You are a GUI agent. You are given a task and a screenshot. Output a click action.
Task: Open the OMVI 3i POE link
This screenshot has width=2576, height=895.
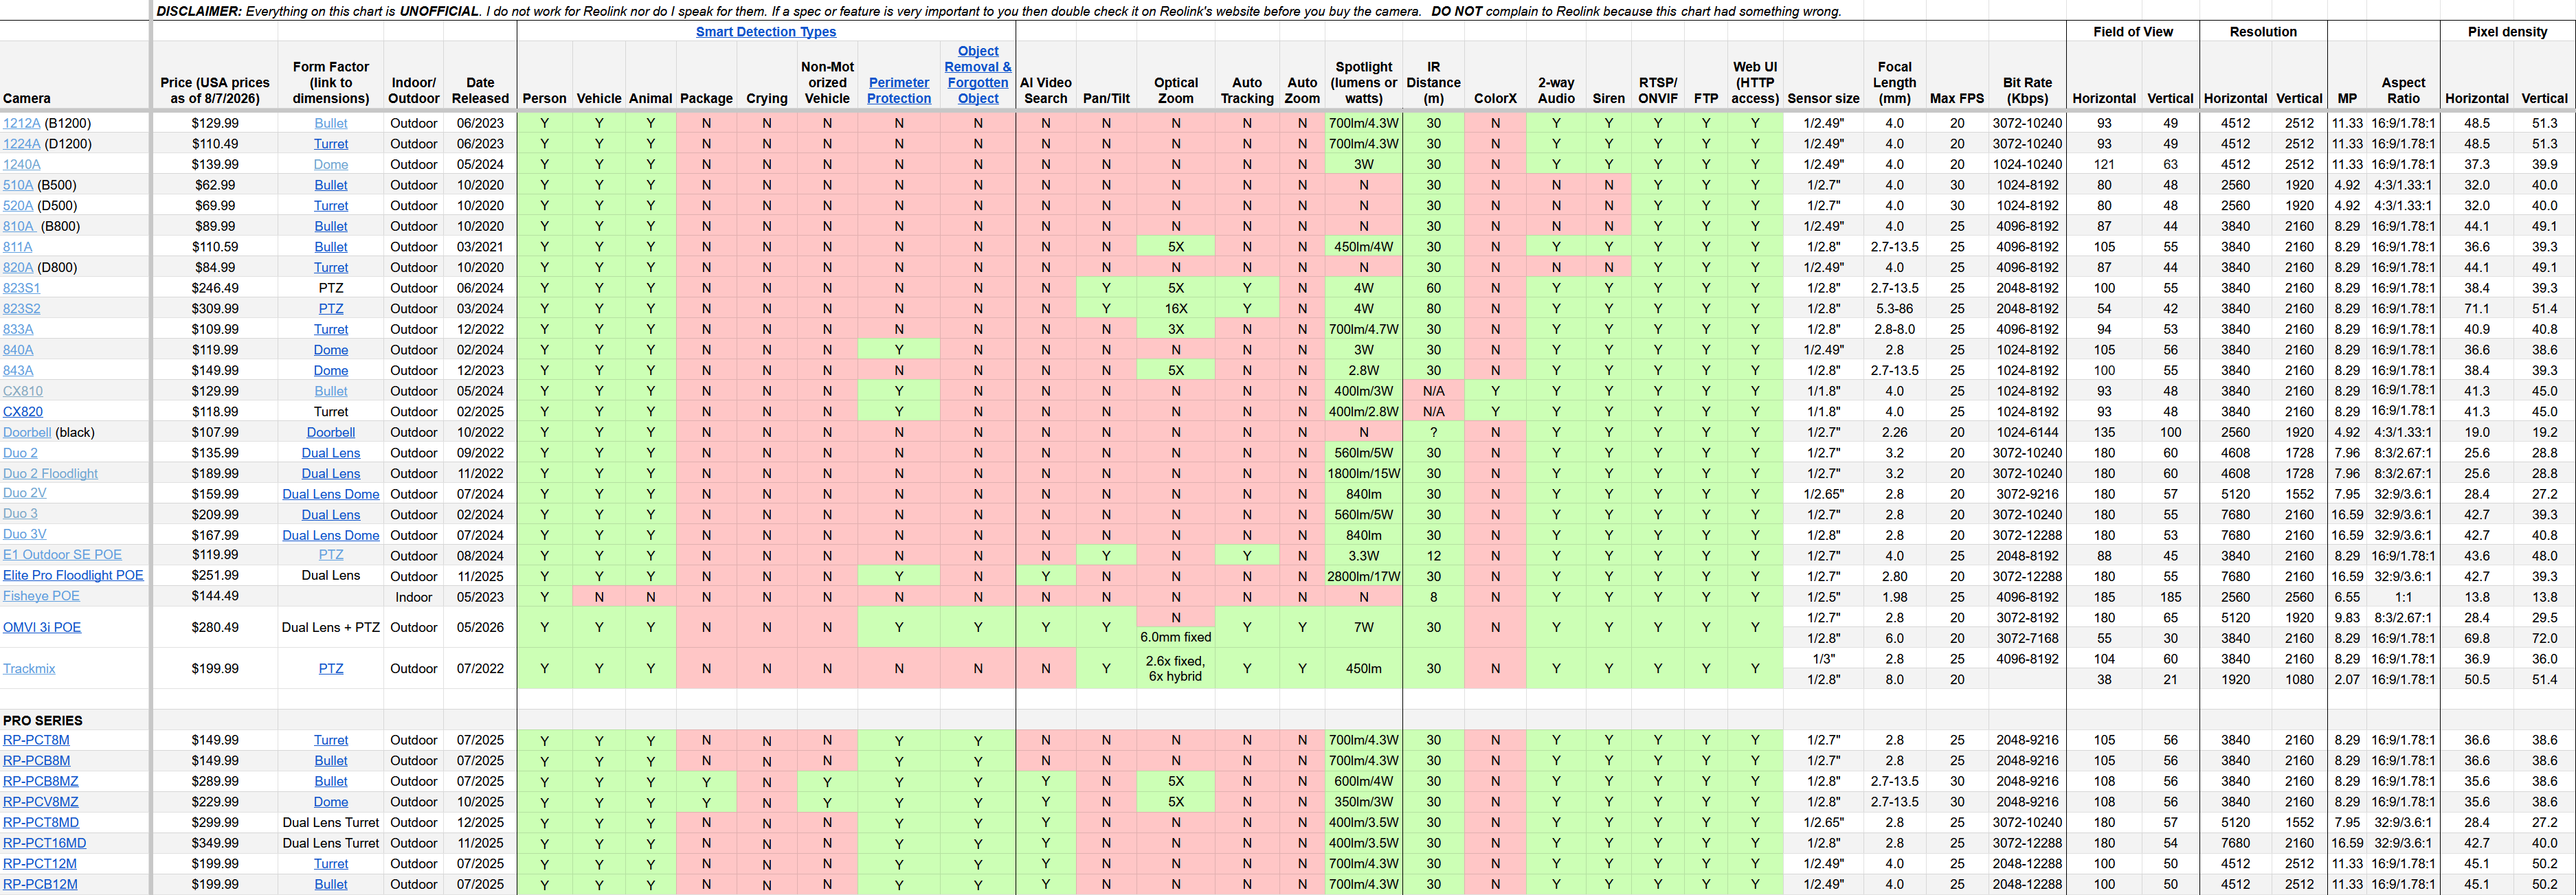tap(42, 628)
